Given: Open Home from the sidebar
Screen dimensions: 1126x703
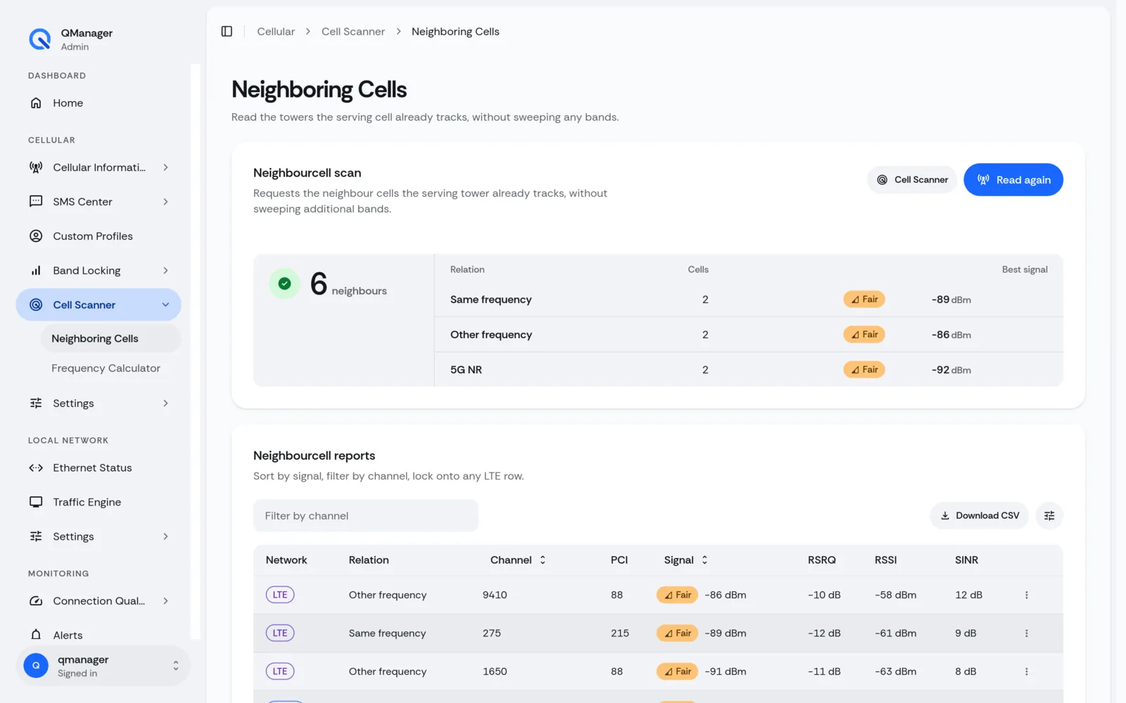Looking at the screenshot, I should point(99,103).
